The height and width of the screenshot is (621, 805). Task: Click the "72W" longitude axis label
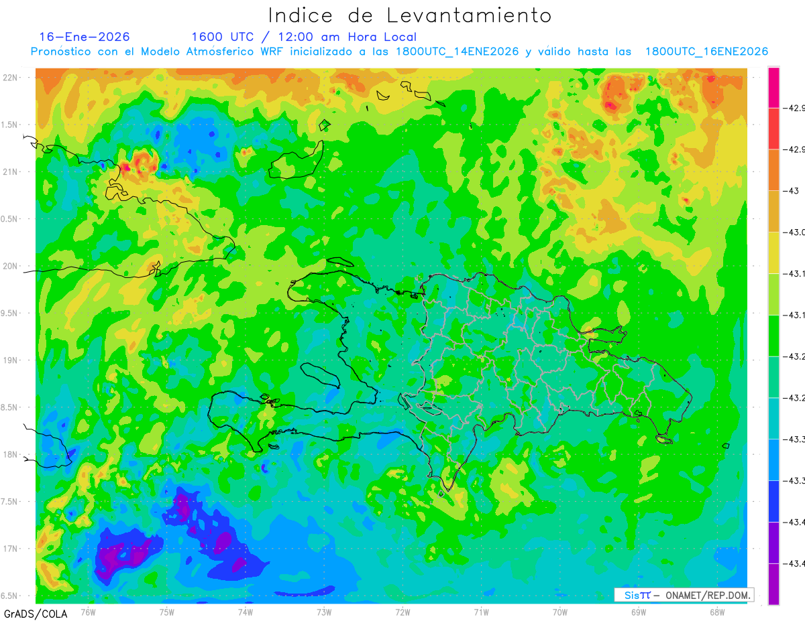(x=402, y=612)
